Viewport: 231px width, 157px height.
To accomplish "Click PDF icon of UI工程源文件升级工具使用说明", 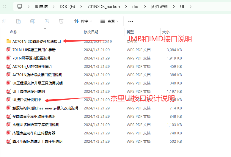I will click(9, 83).
